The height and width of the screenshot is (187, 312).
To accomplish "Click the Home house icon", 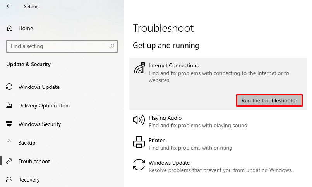I will [10, 28].
